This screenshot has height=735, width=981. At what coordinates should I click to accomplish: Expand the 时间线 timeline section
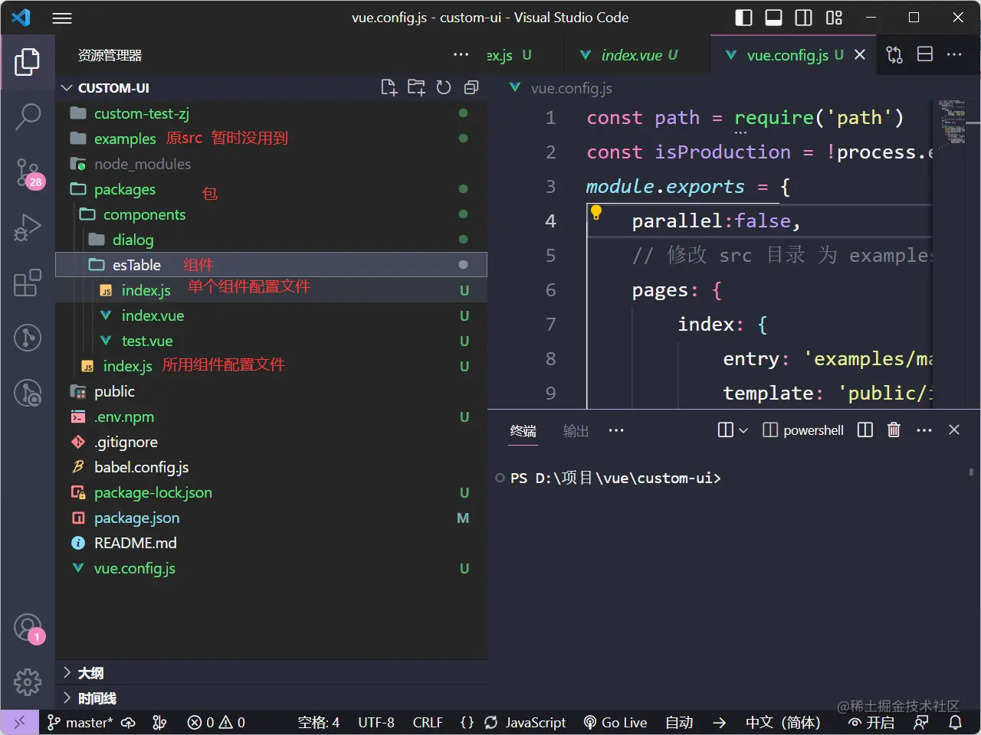pos(97,698)
